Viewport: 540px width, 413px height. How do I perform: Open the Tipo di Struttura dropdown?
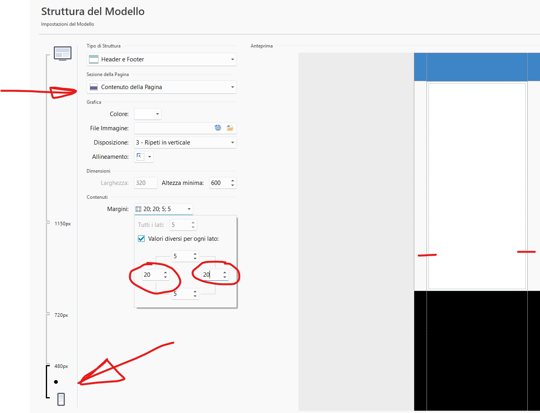[161, 59]
